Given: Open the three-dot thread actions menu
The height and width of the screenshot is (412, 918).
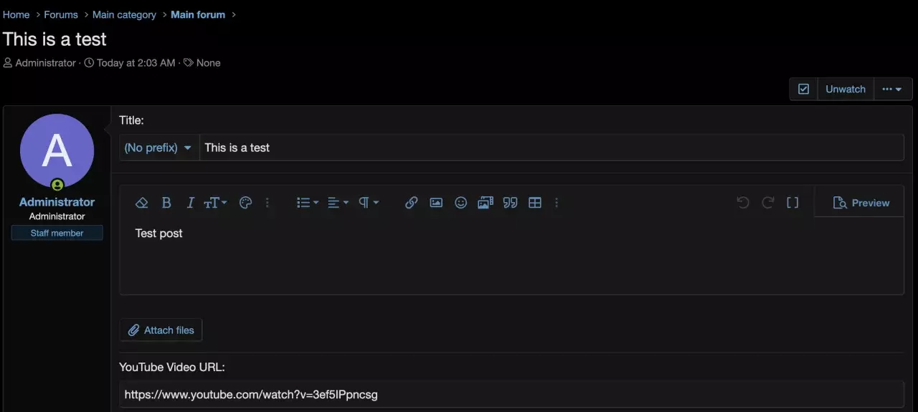Looking at the screenshot, I should tap(892, 90).
